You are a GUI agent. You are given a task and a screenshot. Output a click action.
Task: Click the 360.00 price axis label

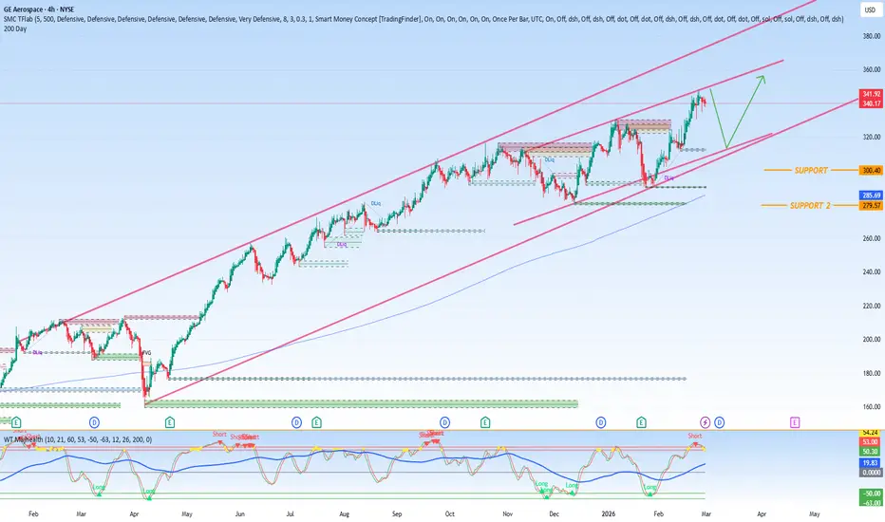click(x=872, y=70)
